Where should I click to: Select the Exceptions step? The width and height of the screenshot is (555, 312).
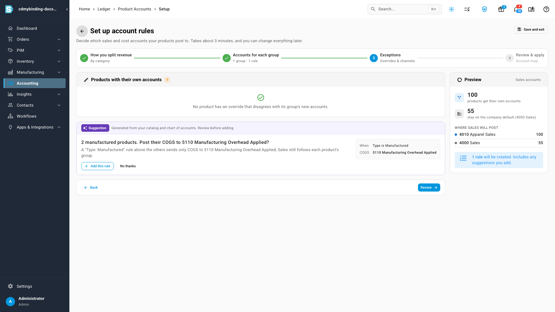click(392, 58)
